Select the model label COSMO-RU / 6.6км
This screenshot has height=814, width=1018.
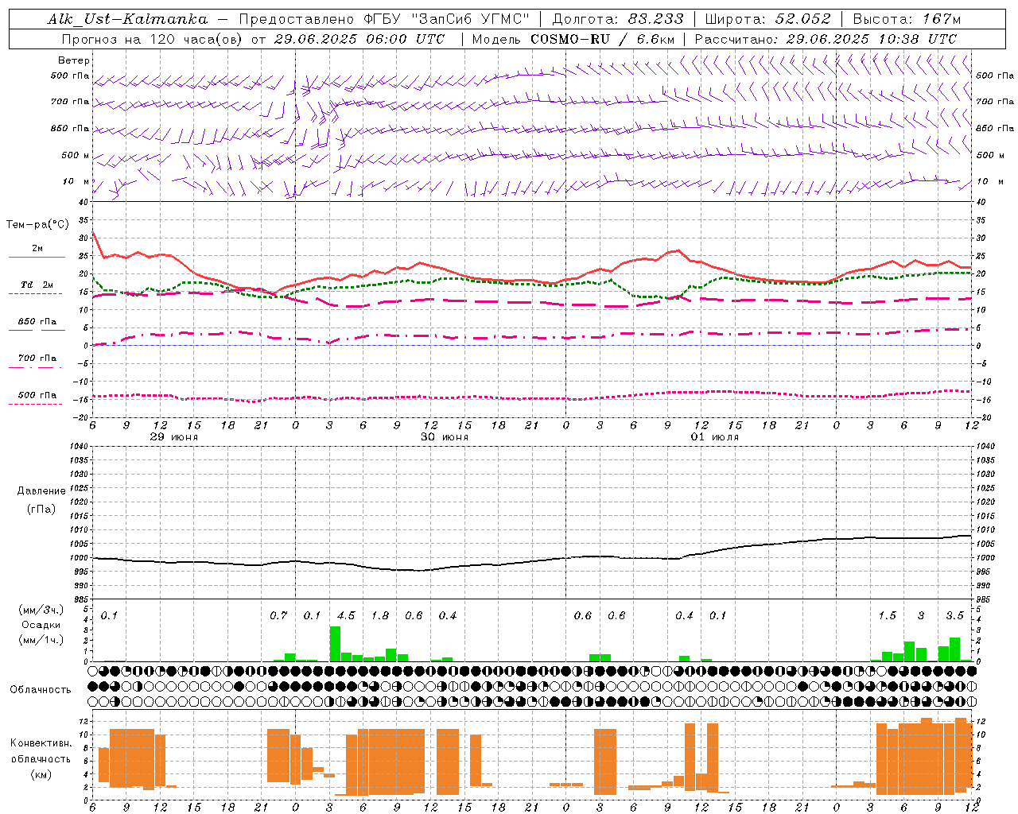coord(603,39)
